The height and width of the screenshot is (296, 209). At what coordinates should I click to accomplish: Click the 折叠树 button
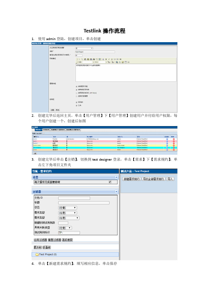pyautogui.click(x=47, y=247)
